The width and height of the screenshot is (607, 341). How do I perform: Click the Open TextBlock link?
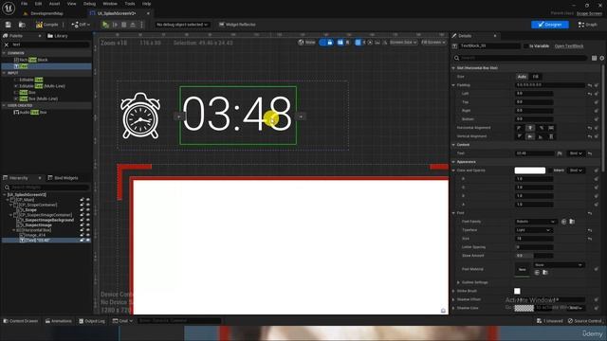point(569,46)
